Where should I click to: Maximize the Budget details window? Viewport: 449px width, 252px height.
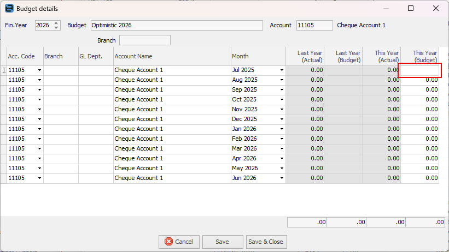411,9
